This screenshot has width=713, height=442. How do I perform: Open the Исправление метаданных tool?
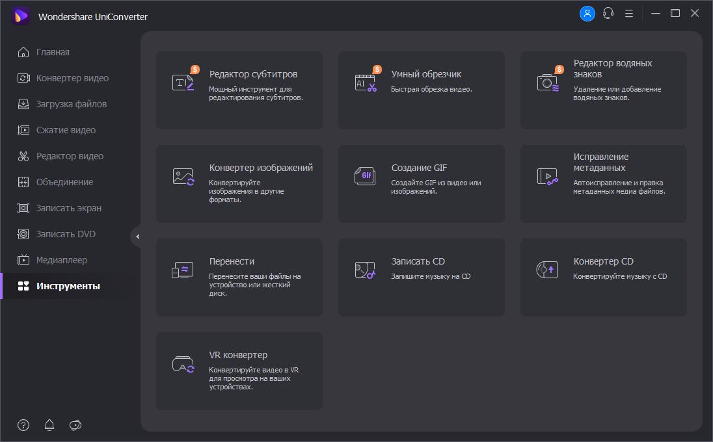[604, 183]
